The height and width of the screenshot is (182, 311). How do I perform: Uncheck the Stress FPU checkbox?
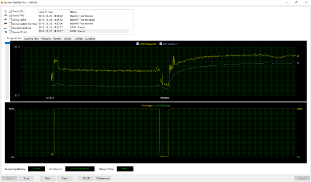click(x=10, y=16)
